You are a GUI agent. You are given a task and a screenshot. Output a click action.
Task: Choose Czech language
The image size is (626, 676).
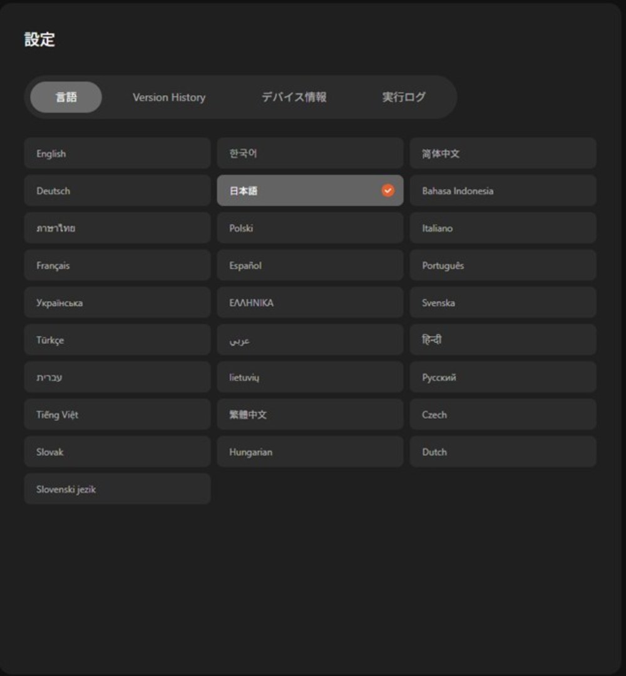coord(503,415)
